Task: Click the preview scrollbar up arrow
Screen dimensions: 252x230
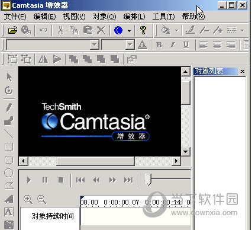Action: point(185,72)
